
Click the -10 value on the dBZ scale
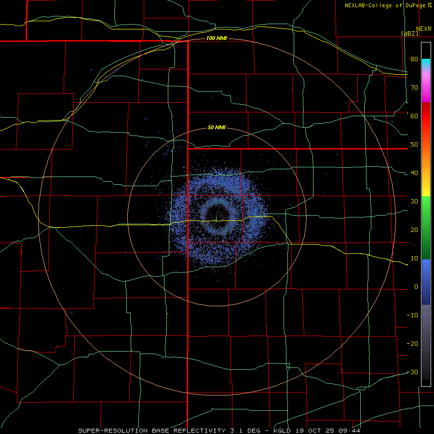point(412,315)
